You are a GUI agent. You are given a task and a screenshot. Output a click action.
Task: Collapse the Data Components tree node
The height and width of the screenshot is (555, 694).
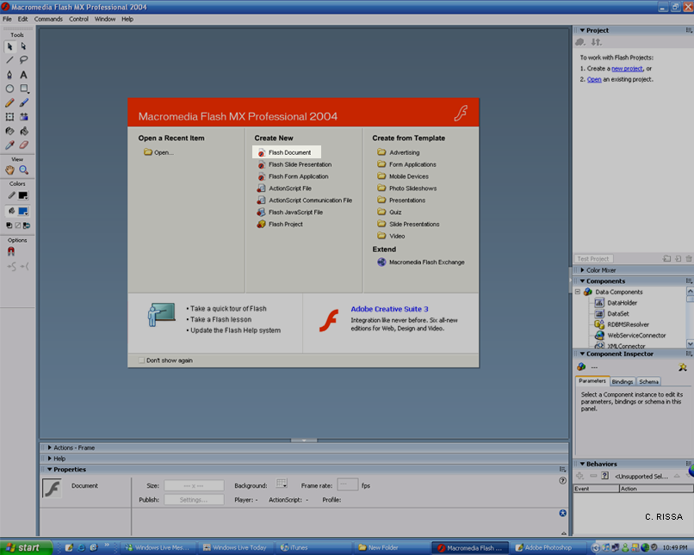[x=578, y=292]
